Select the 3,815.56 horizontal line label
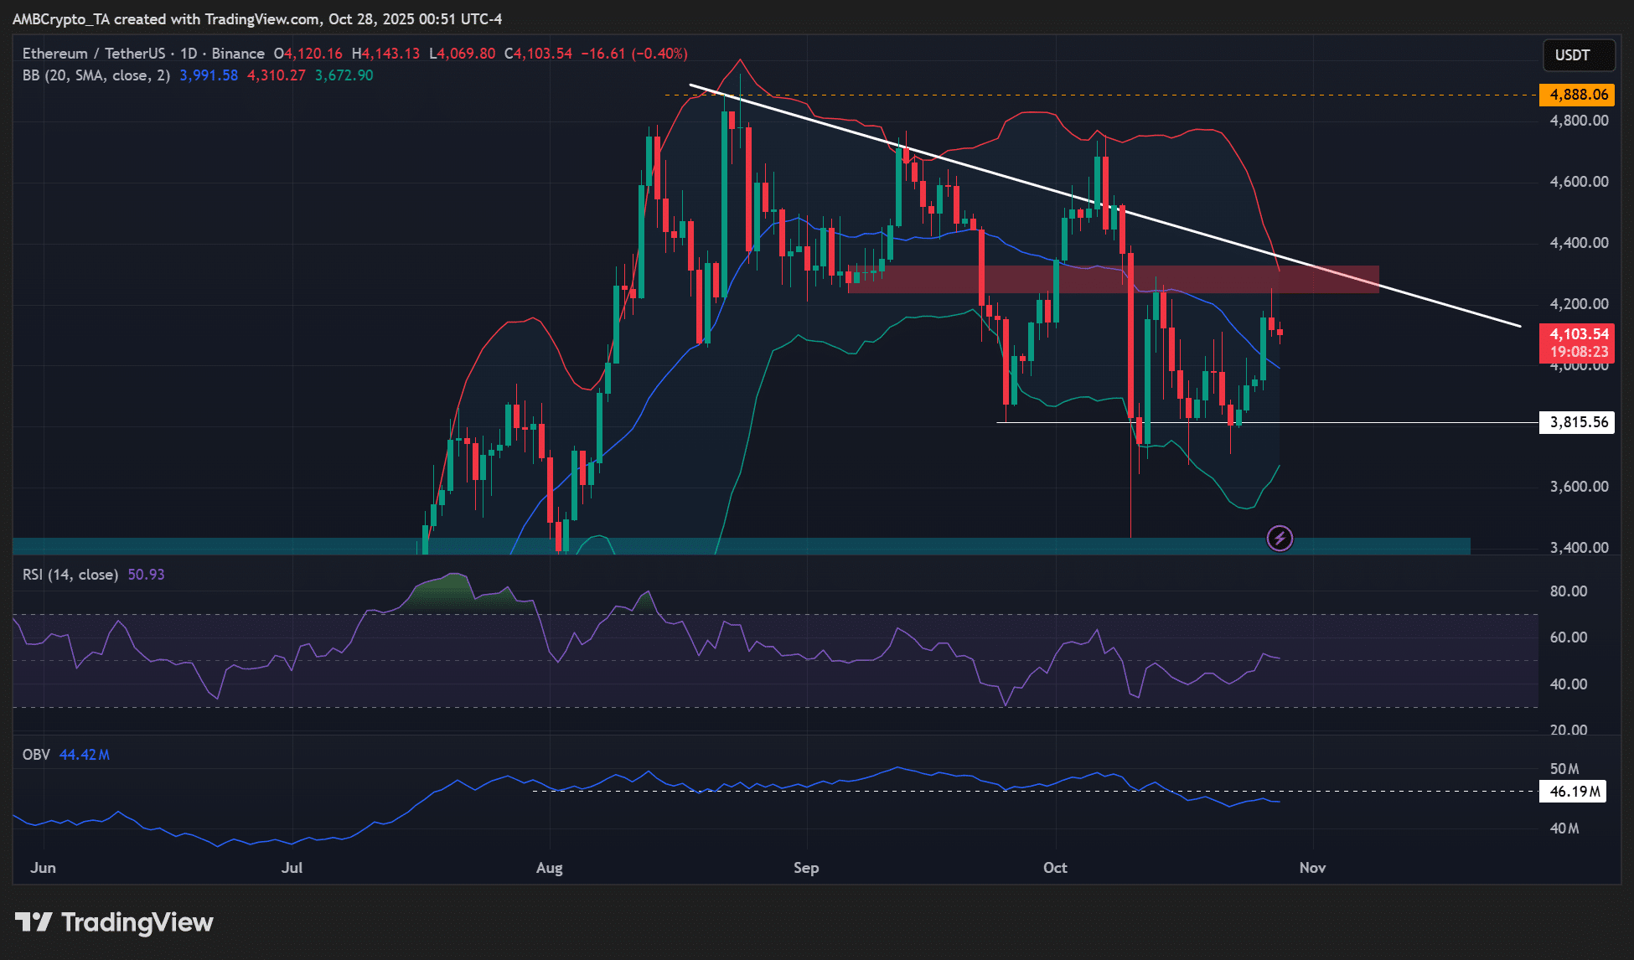Viewport: 1634px width, 960px height. (x=1578, y=422)
